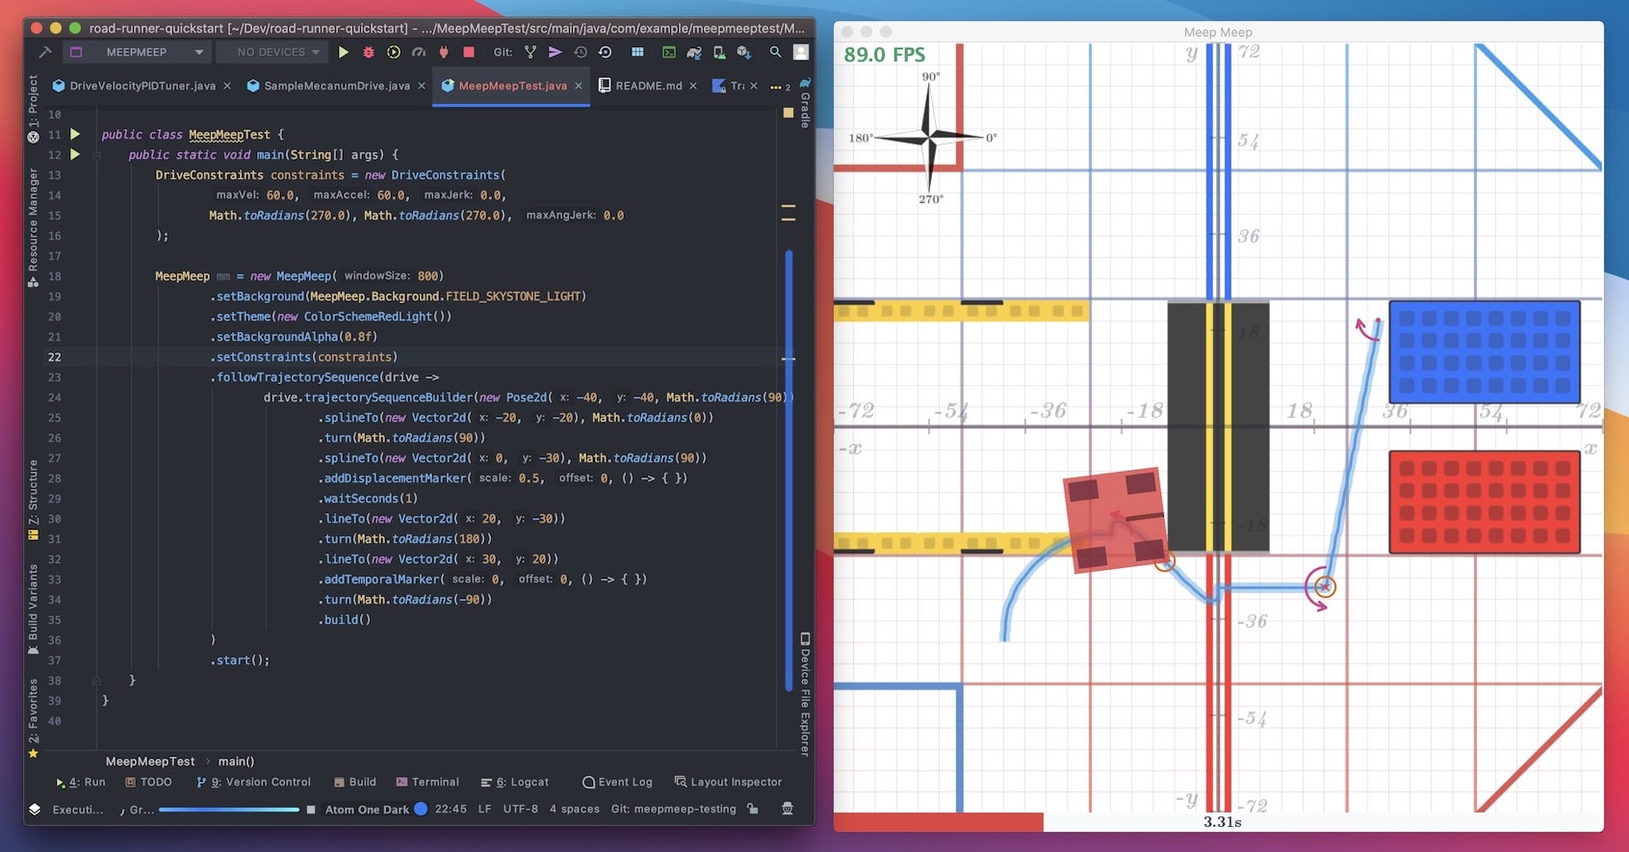Click the run gutter arrow beside main method

click(x=75, y=154)
